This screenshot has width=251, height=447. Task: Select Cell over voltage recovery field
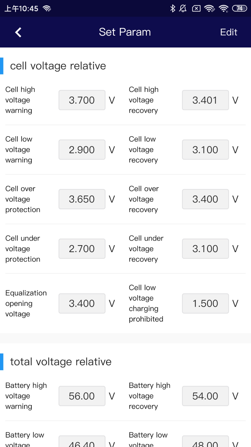coord(205,199)
